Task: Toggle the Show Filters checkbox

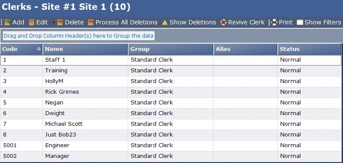Action: click(x=300, y=22)
